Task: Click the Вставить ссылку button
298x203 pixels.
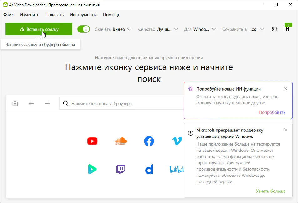Action: point(39,29)
